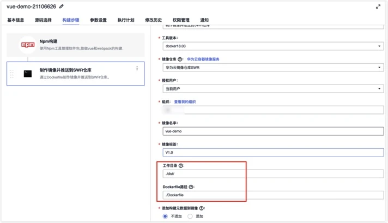
Task: Show help icon next to 工作目录
Action: click(x=181, y=166)
